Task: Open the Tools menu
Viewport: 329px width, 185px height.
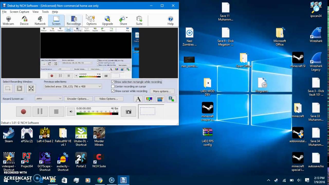Action: 45,12
